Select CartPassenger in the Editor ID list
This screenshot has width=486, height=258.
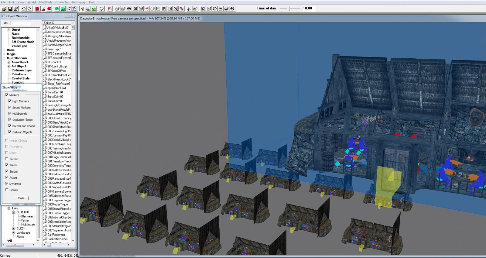56,235
